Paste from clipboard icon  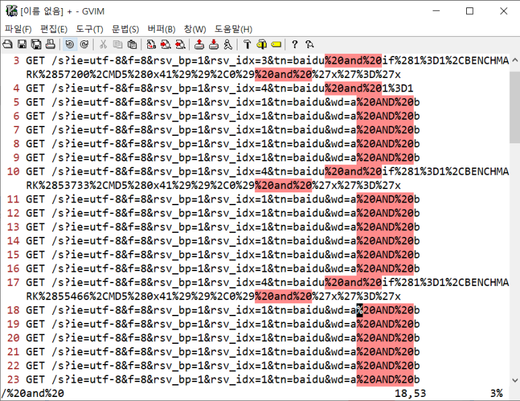coord(132,44)
